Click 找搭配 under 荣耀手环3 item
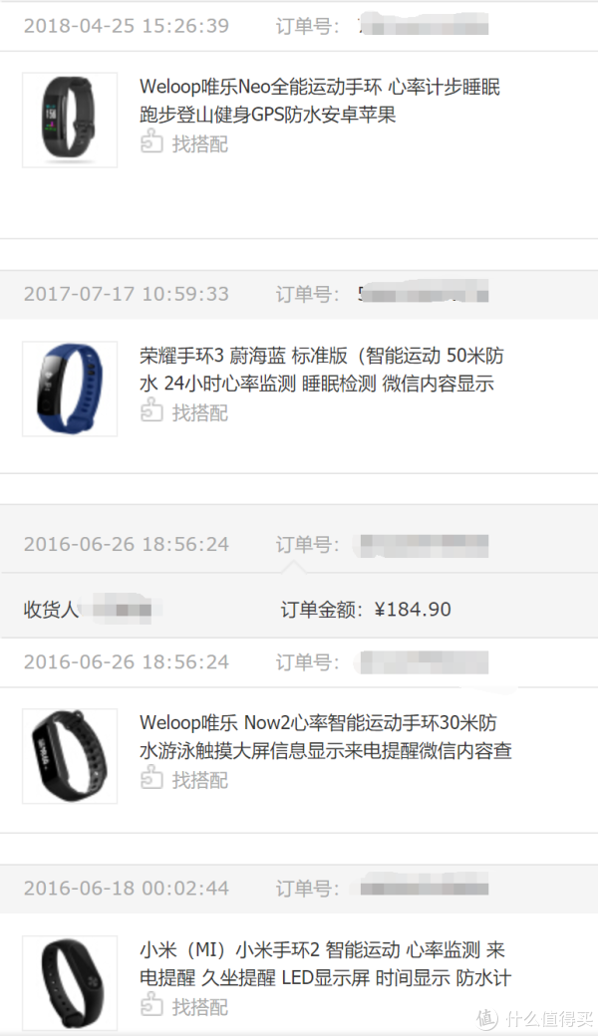This screenshot has width=598, height=1036. (200, 413)
